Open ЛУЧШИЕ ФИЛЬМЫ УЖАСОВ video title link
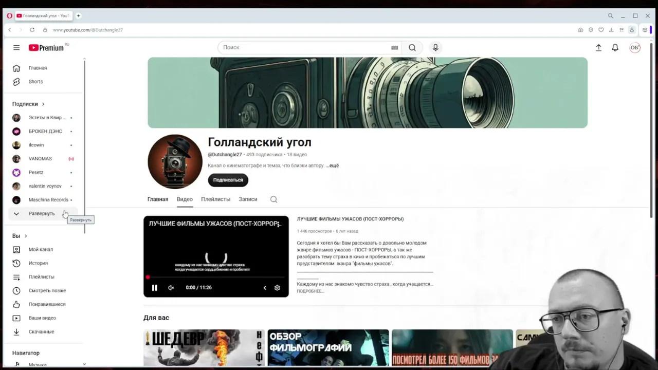Screen dimensions: 658x370 (x=350, y=219)
